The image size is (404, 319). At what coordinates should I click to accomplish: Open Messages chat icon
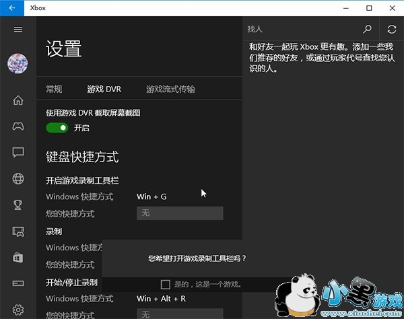[x=18, y=152]
